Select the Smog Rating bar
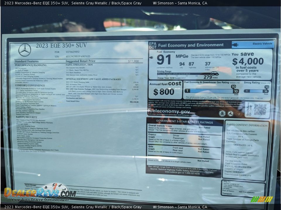The image size is (281, 210). [256, 91]
